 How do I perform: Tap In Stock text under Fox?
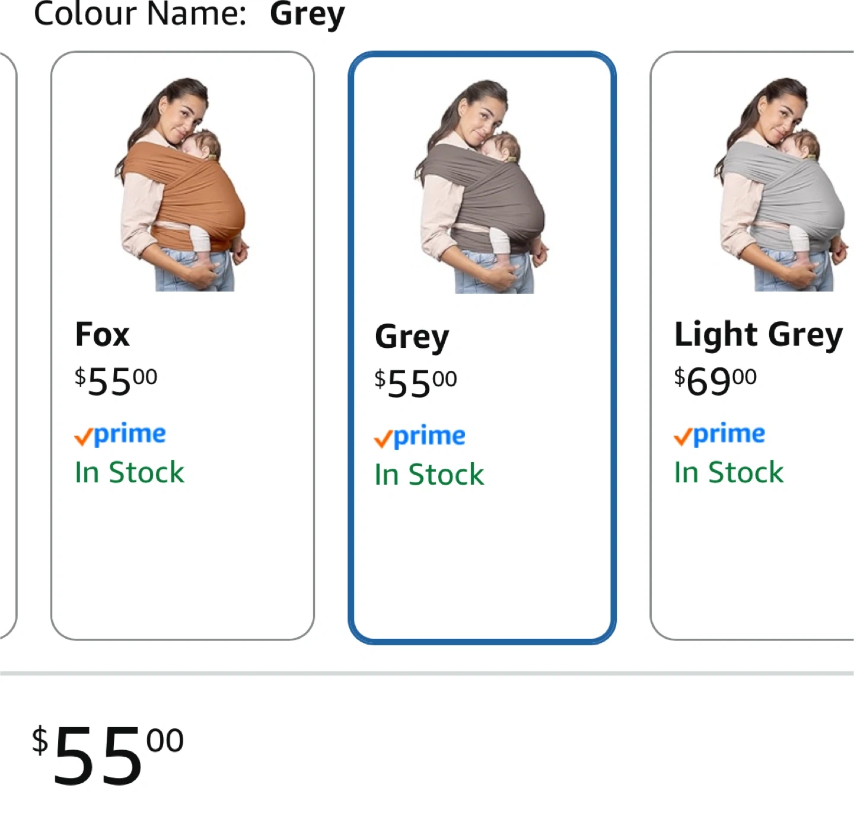[x=129, y=473]
